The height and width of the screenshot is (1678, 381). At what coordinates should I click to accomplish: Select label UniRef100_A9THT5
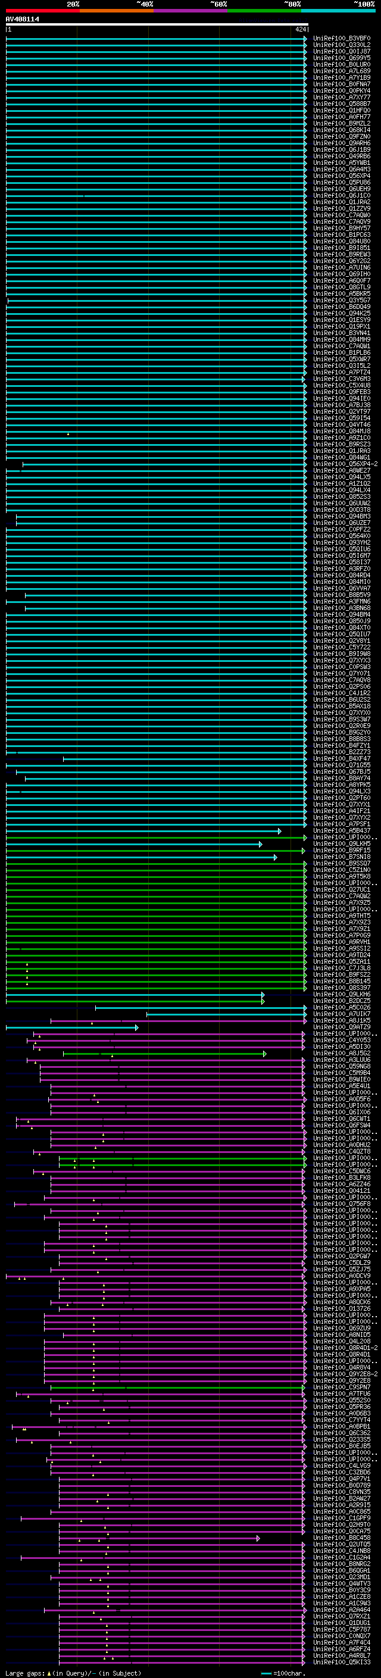(342, 915)
